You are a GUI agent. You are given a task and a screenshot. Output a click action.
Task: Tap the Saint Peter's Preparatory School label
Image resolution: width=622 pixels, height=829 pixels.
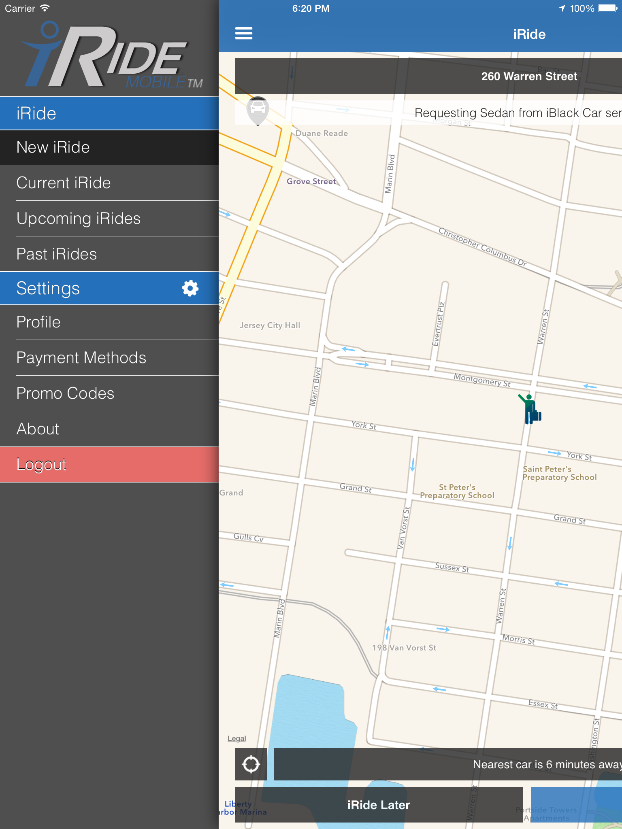(560, 473)
